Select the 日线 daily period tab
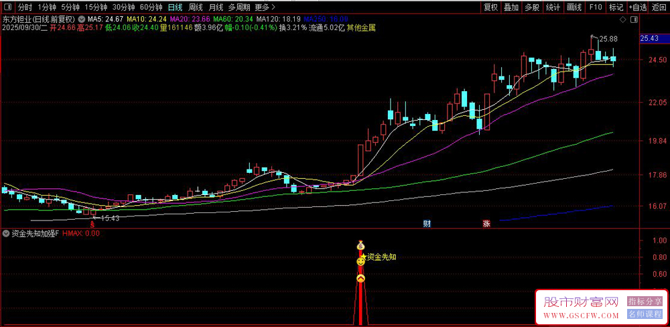The width and height of the screenshot is (670, 327). pyautogui.click(x=175, y=7)
